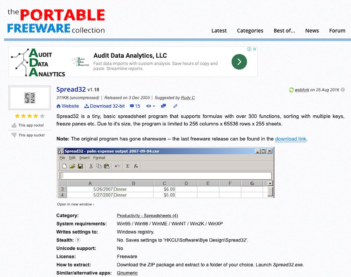Image resolution: width=351 pixels, height=277 pixels.
Task: Click 'Open in new window' link
Action: point(75,204)
